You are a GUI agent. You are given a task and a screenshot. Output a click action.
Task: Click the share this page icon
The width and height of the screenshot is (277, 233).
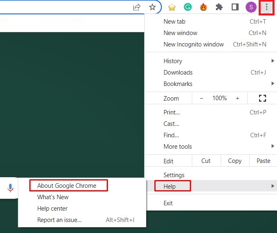136,7
